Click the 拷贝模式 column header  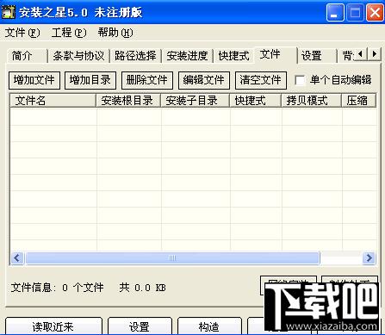point(312,101)
